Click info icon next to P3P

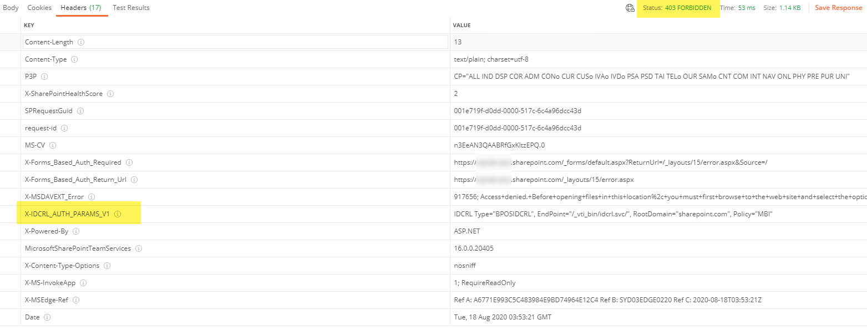click(x=44, y=77)
